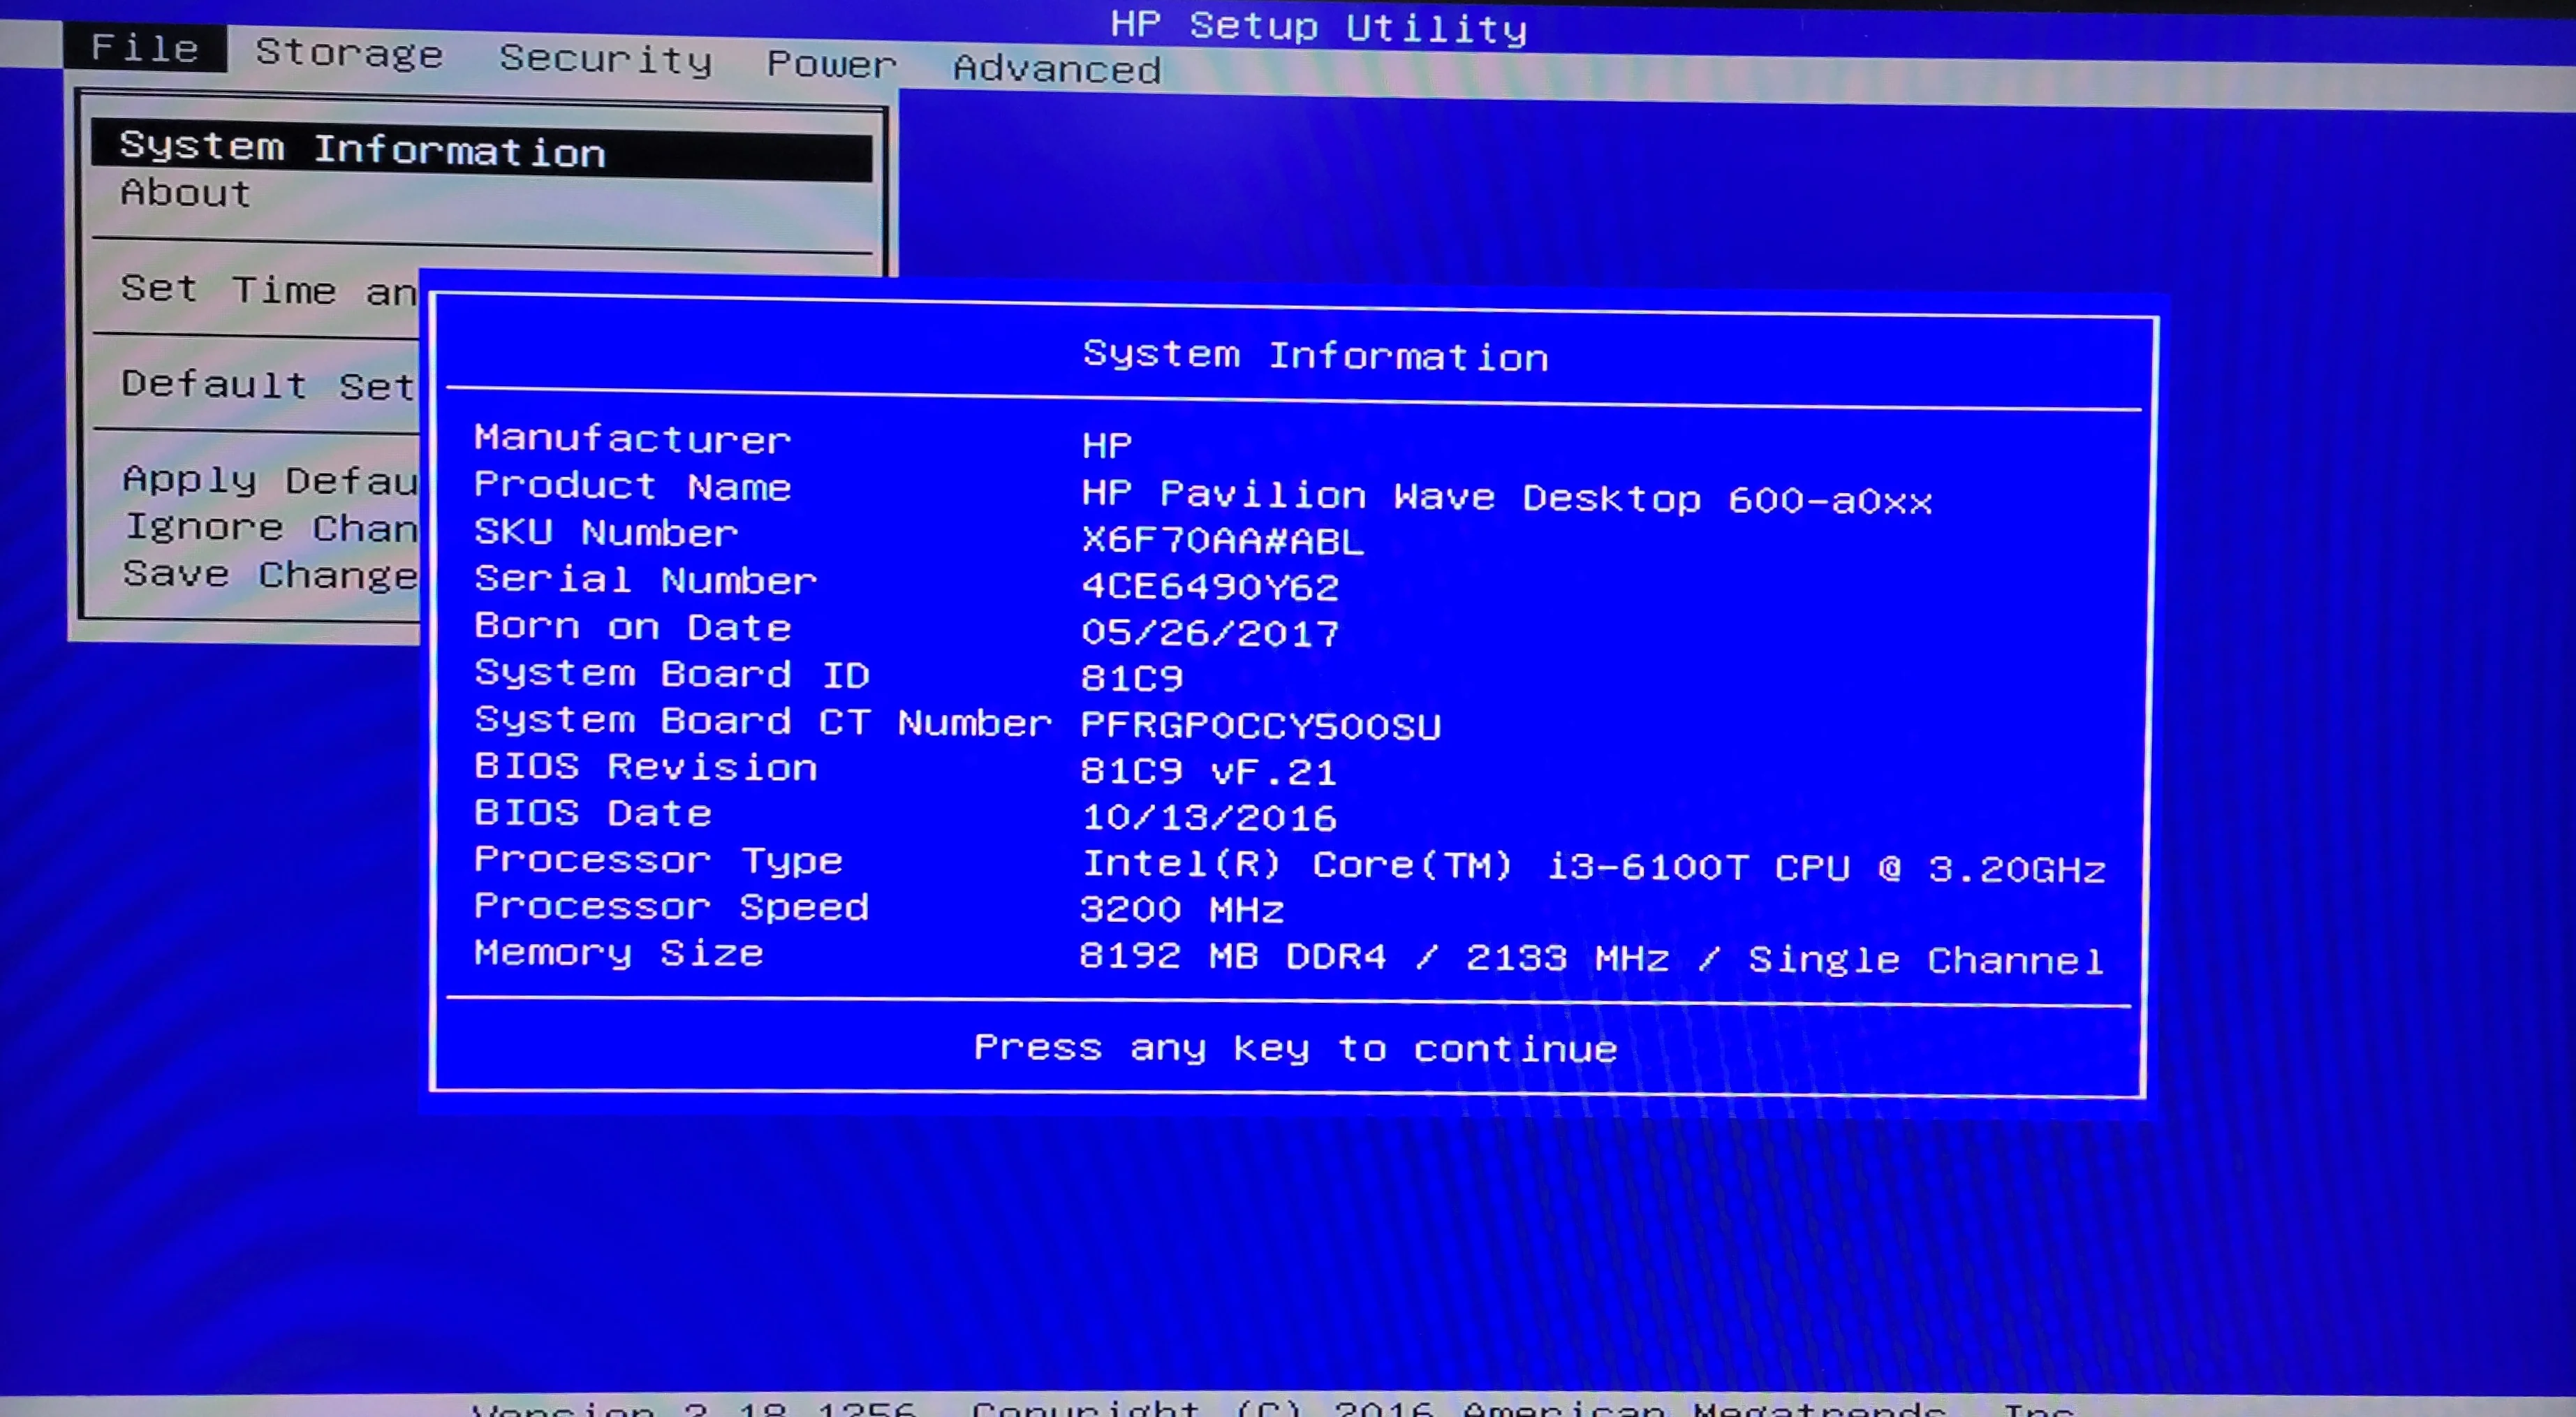The width and height of the screenshot is (2576, 1417).
Task: Click the American Megatrends copyright footer
Action: coord(1273,1407)
